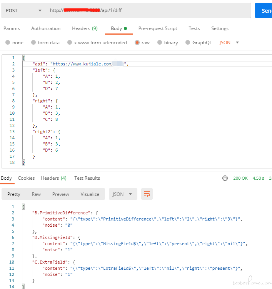The height and width of the screenshot is (289, 272).
Task: Click "B.PrimitiveDifference" key in response
Action: click(61, 213)
